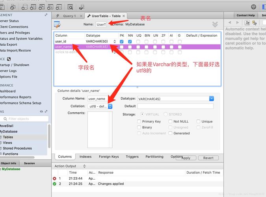Collapse header with the double chevron icon
This screenshot has width=266, height=197.
tap(215, 24)
